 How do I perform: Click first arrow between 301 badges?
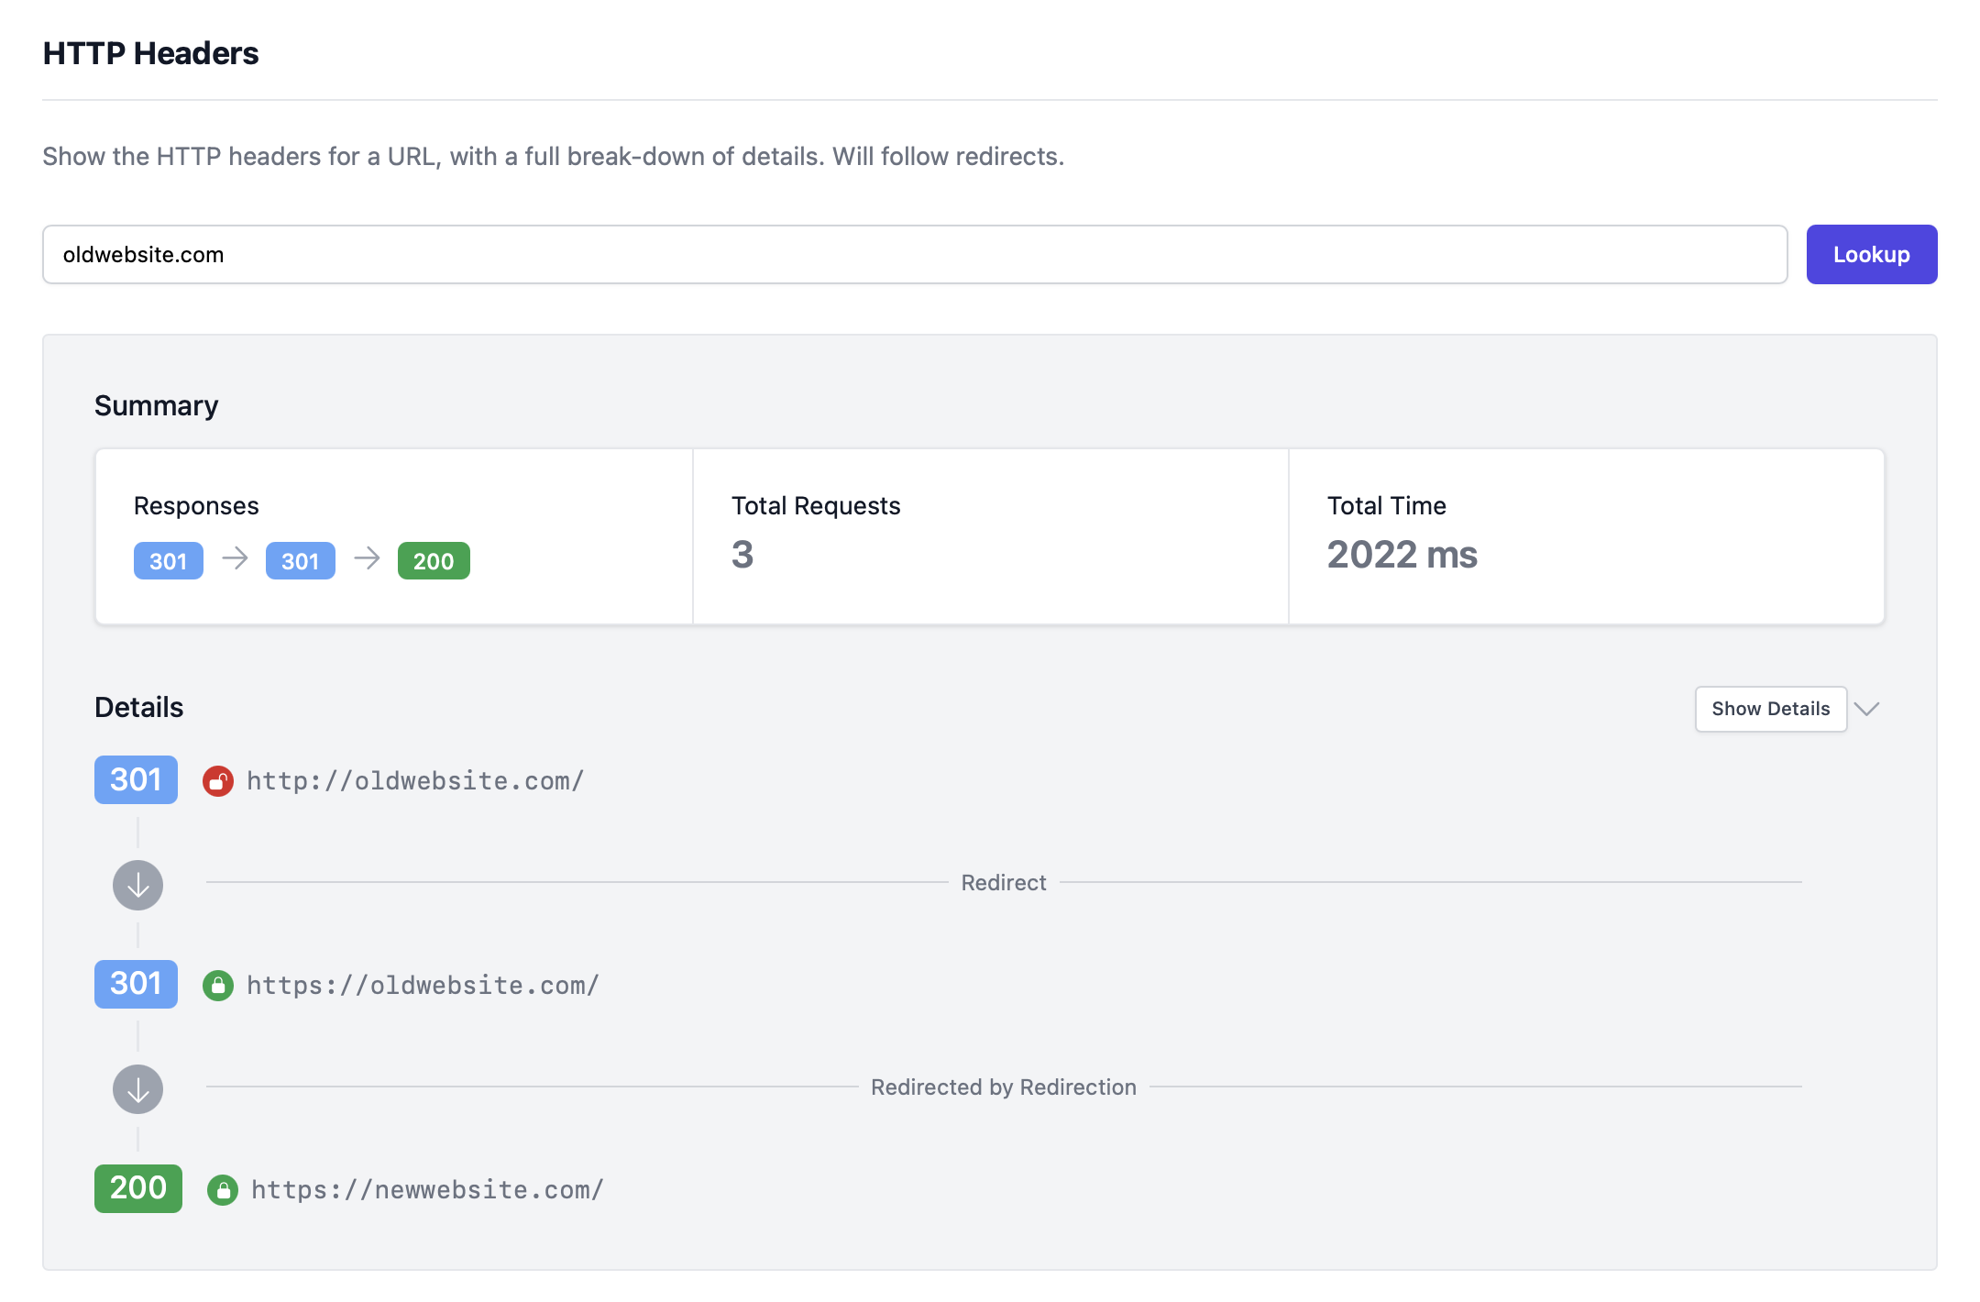pyautogui.click(x=236, y=558)
